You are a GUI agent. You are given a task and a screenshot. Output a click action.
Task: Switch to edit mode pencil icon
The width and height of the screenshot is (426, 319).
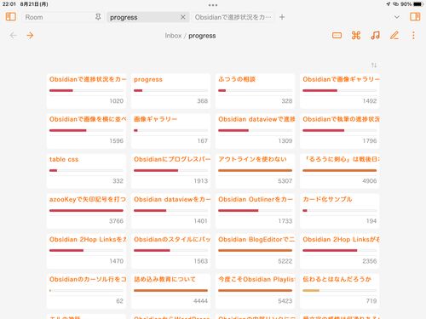[x=394, y=36]
